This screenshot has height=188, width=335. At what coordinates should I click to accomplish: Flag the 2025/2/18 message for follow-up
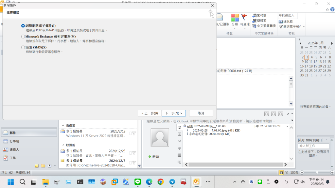(x=134, y=133)
